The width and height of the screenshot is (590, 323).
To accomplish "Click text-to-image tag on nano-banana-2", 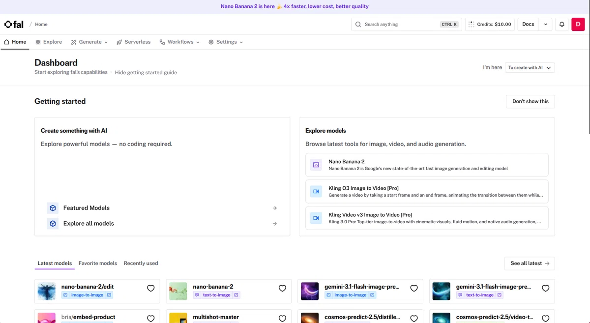I will coord(216,295).
